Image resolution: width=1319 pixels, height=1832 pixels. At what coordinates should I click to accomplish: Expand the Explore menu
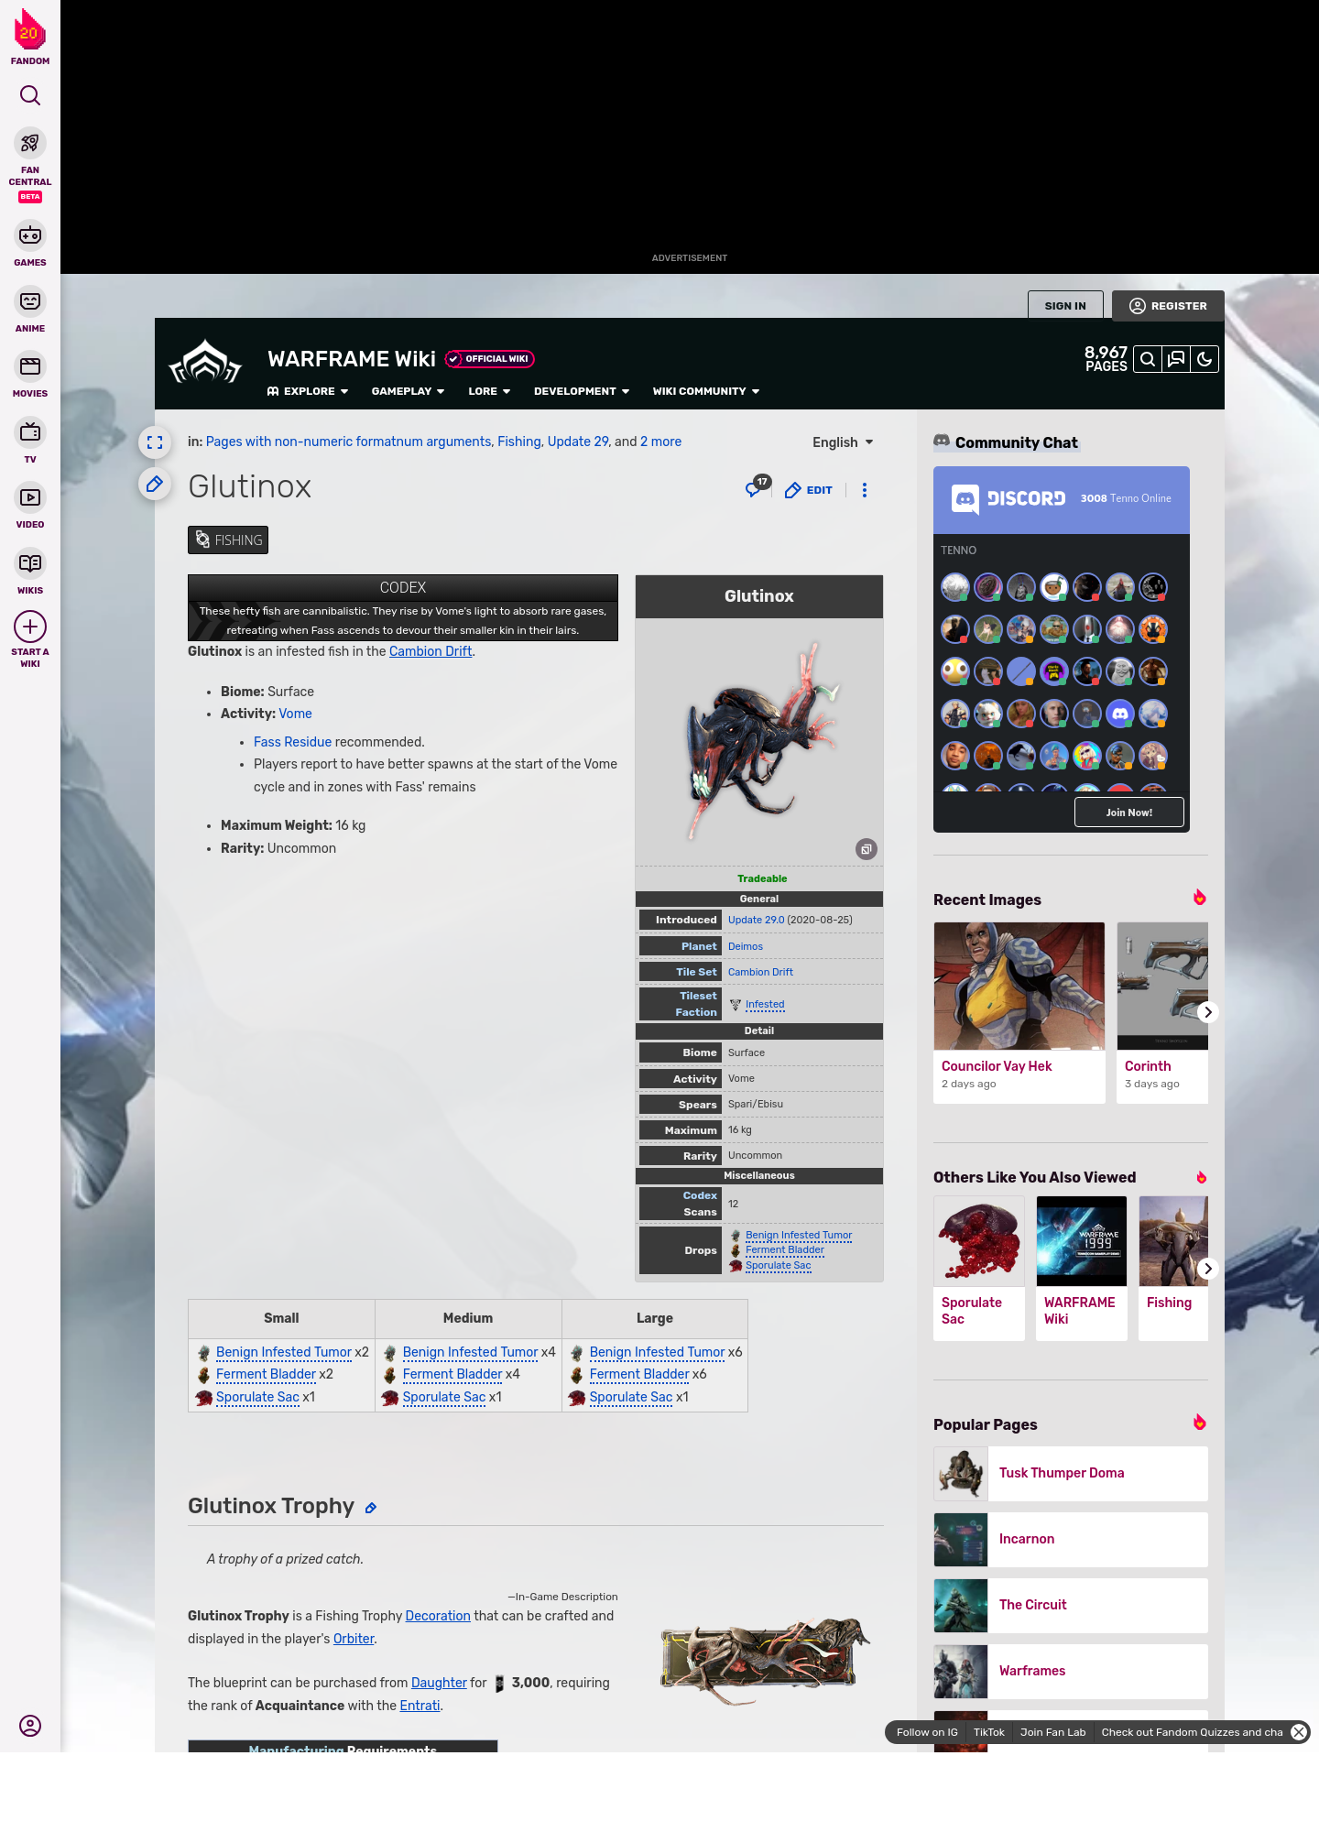(308, 391)
